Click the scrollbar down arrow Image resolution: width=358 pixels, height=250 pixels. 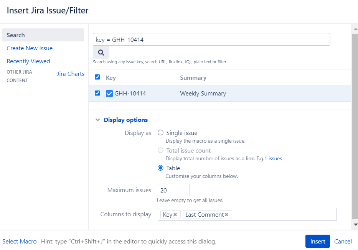pos(355,224)
